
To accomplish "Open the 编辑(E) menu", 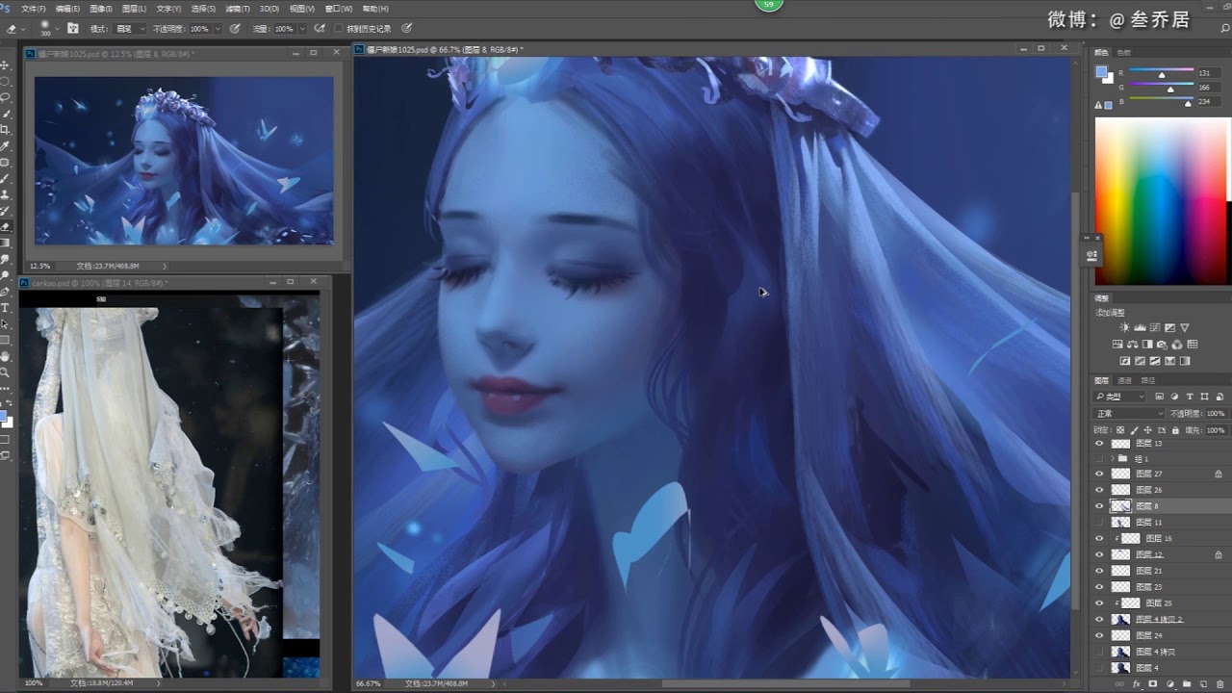I will (67, 9).
